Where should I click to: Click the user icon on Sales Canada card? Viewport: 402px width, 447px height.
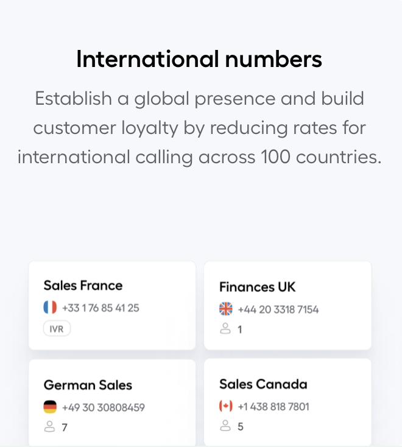[225, 426]
